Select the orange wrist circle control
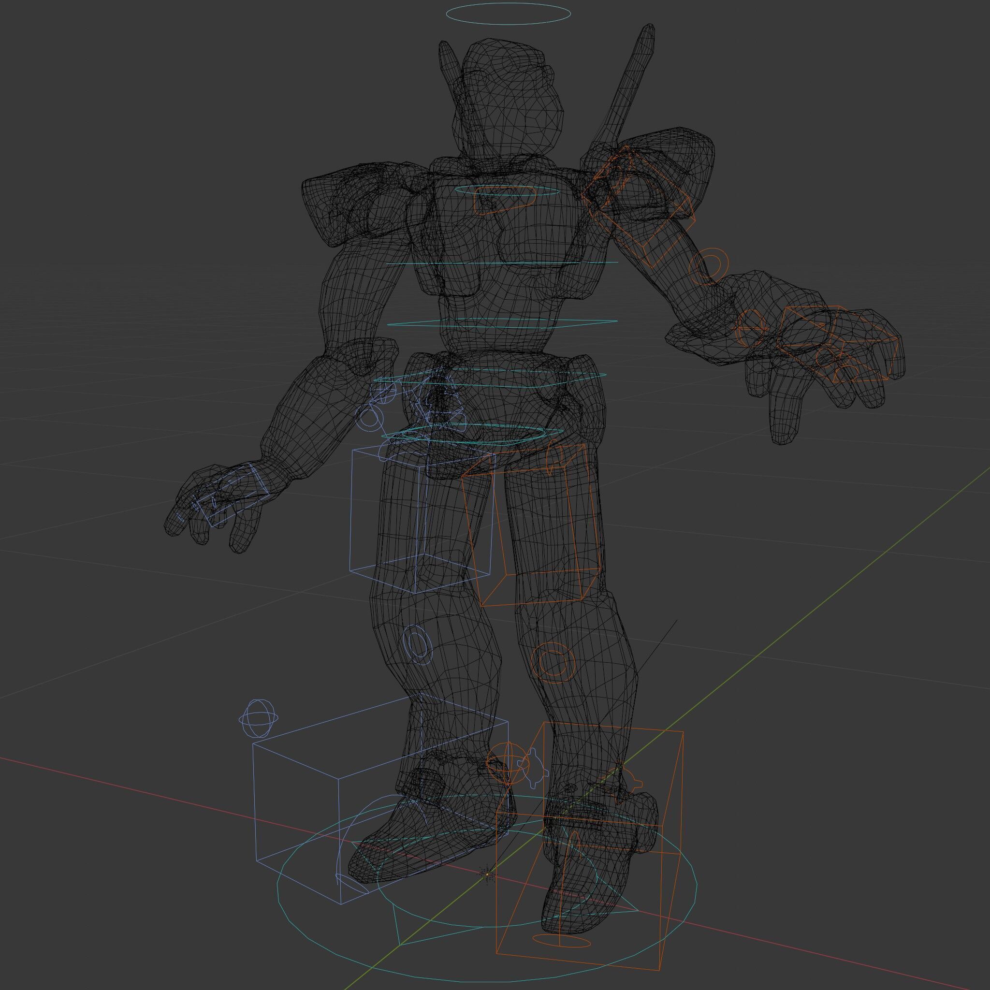Image resolution: width=990 pixels, height=990 pixels. tap(752, 327)
